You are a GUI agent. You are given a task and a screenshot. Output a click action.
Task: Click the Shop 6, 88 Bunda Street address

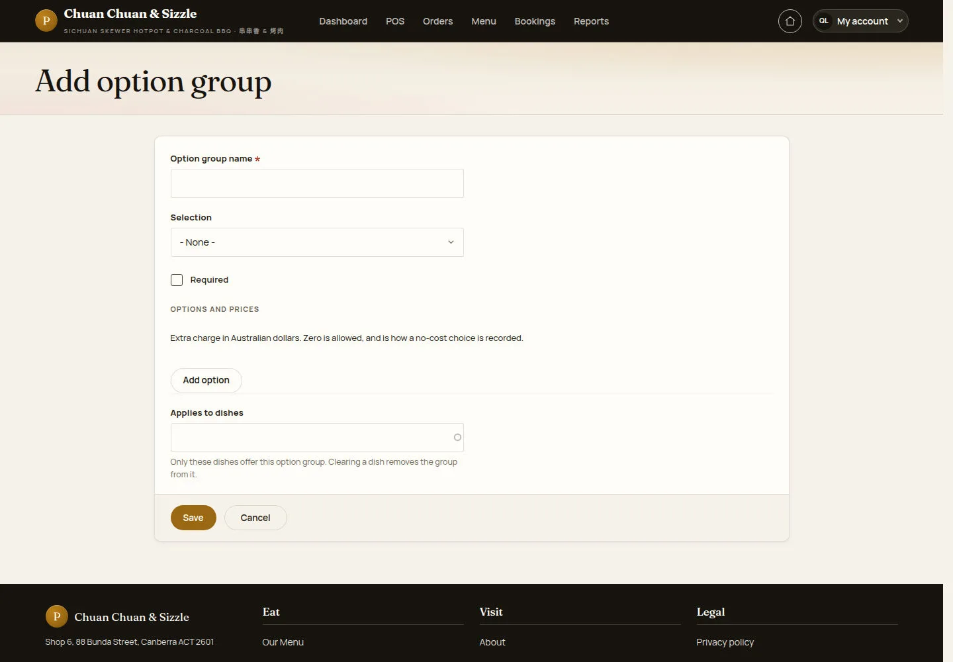129,642
